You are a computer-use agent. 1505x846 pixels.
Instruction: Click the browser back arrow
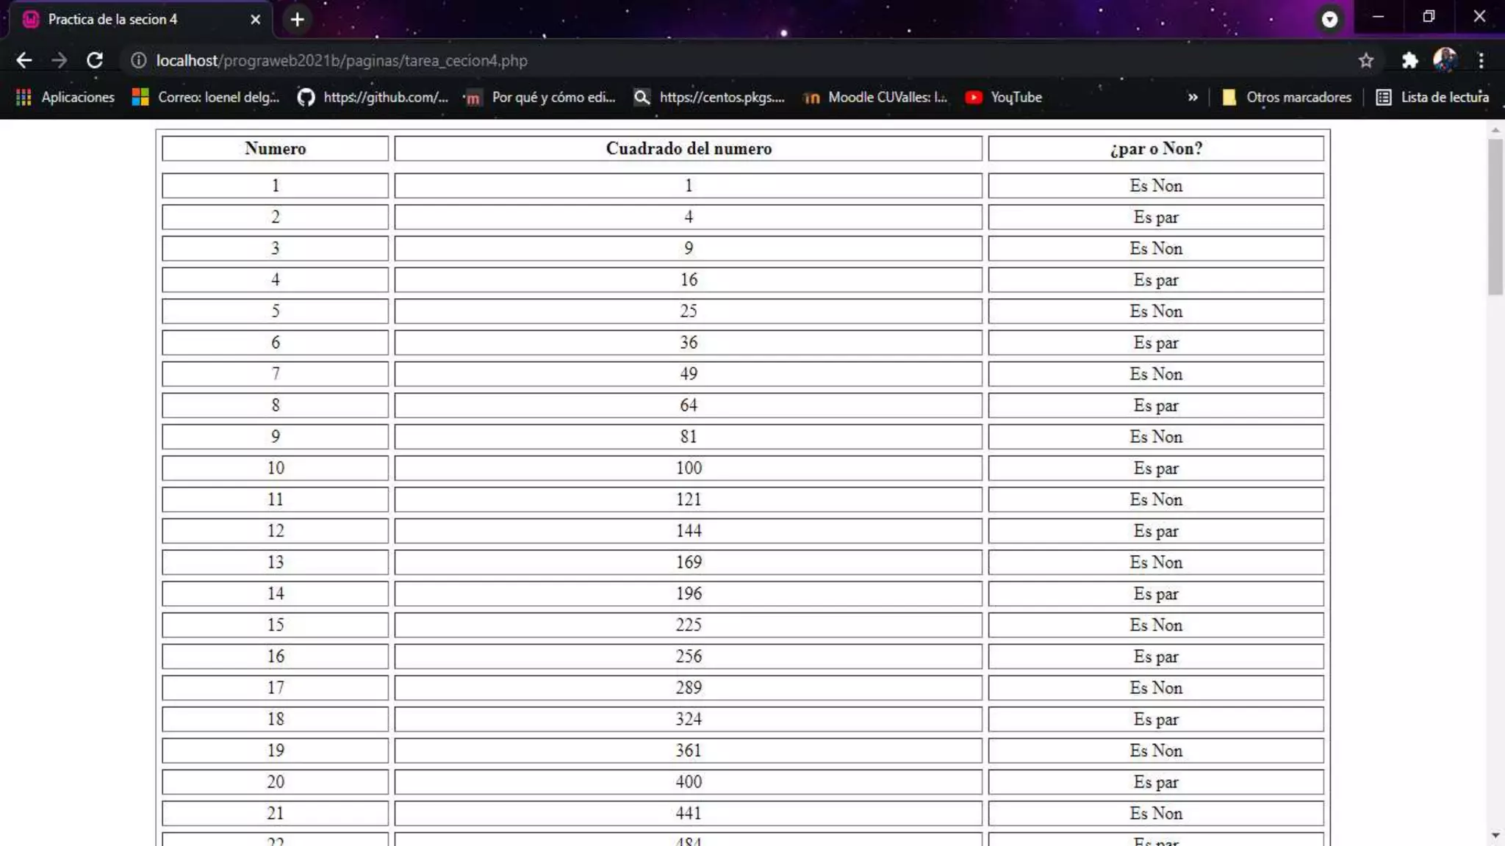click(24, 60)
